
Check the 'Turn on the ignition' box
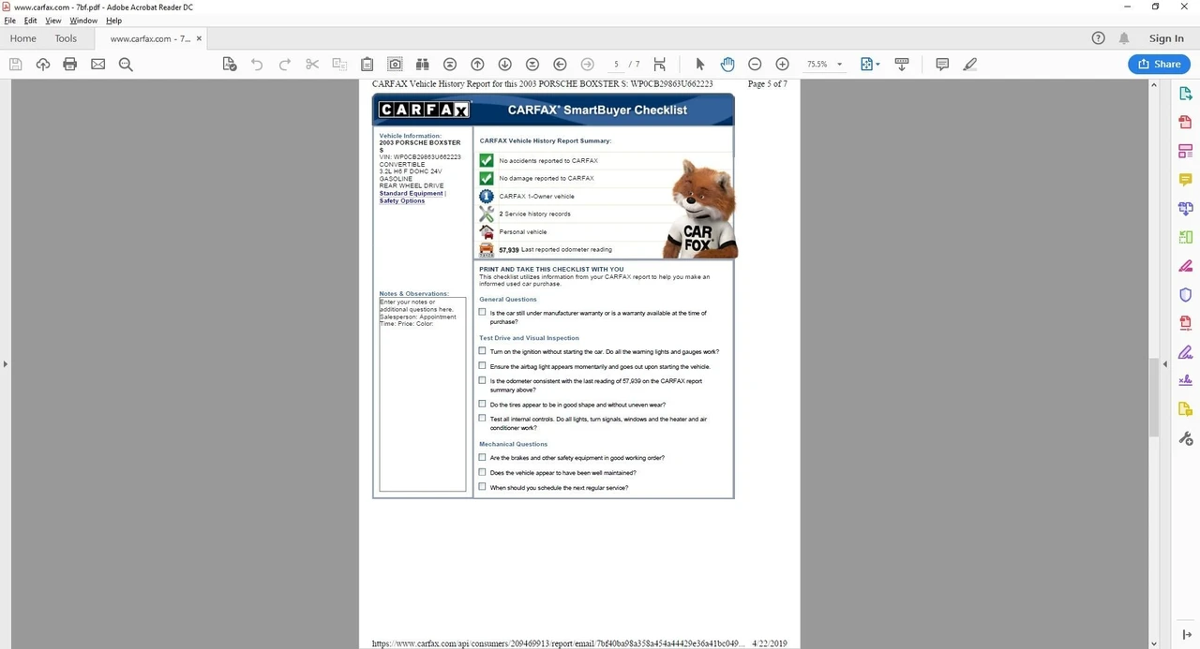click(482, 351)
